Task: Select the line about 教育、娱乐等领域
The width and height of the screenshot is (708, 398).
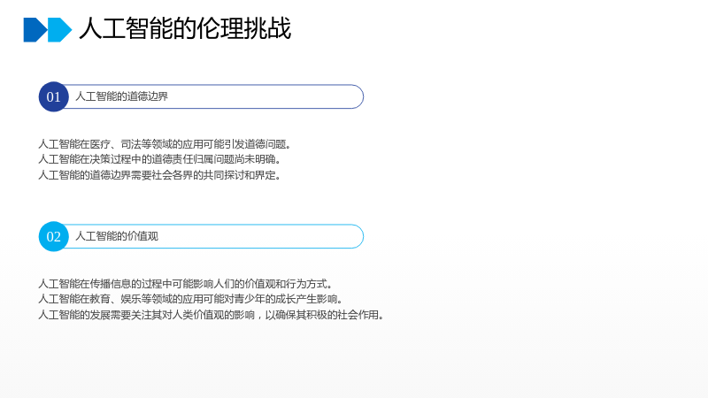Action: click(191, 299)
